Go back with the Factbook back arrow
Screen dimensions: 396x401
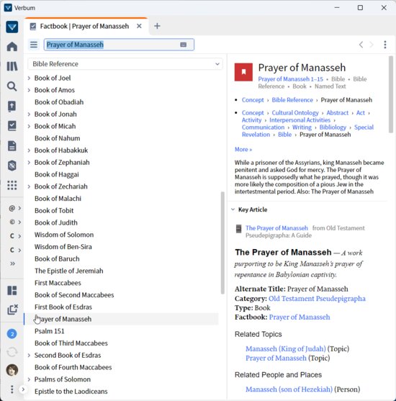pyautogui.click(x=361, y=45)
